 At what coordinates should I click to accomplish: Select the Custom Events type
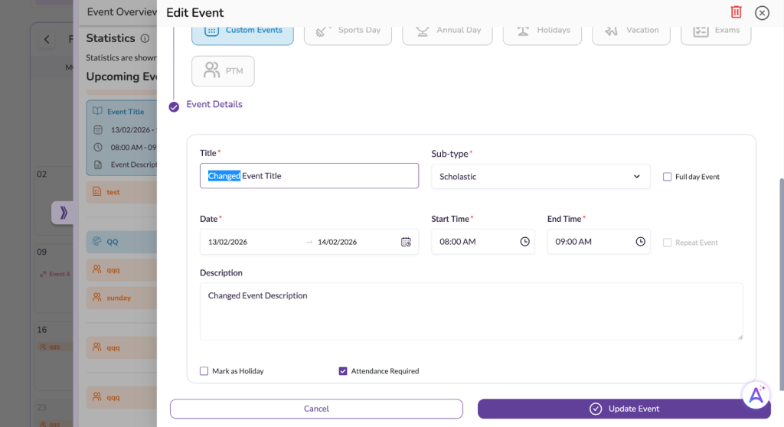242,31
